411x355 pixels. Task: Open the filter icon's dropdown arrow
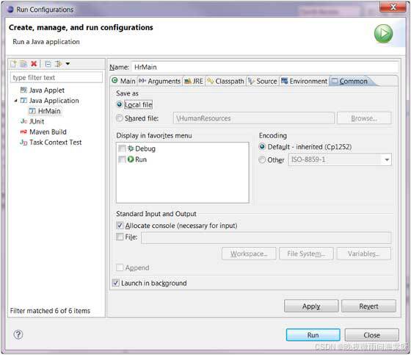coord(68,64)
